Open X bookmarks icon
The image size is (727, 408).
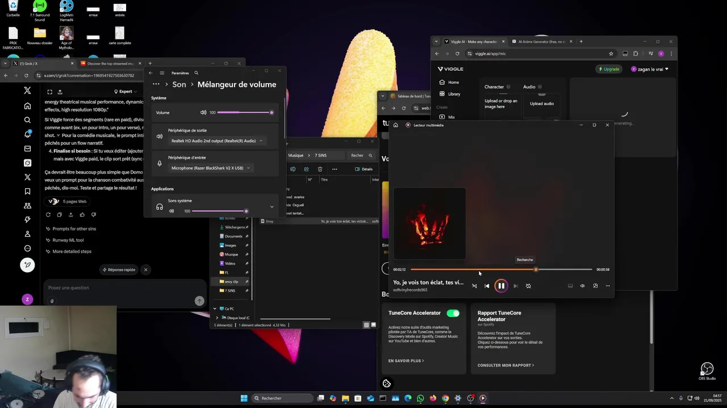pyautogui.click(x=27, y=192)
